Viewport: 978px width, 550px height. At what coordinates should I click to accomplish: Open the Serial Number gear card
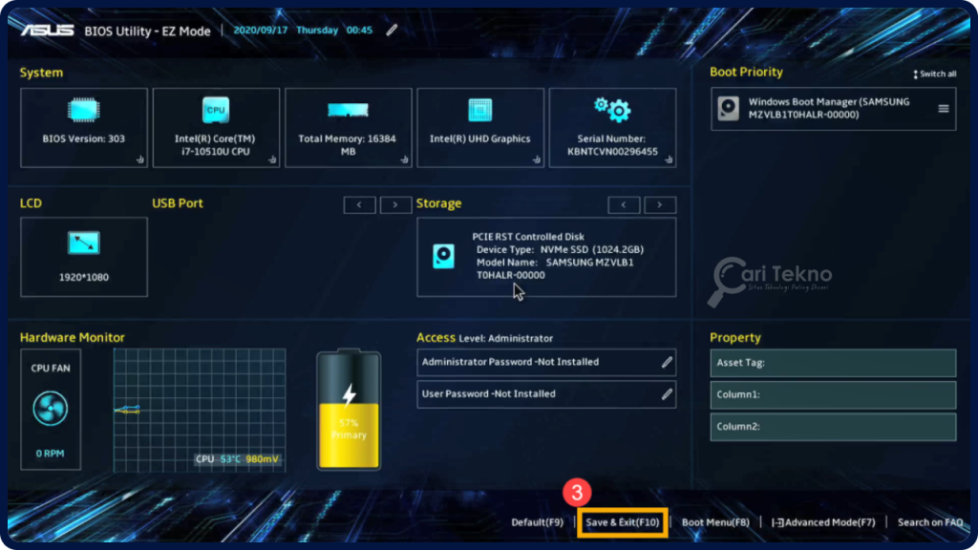point(612,128)
